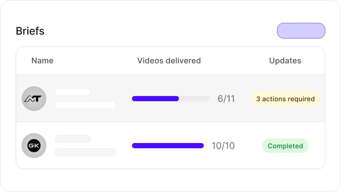This screenshot has width=341, height=192.
Task: Click the 6/11 progress bar
Action: pyautogui.click(x=171, y=99)
